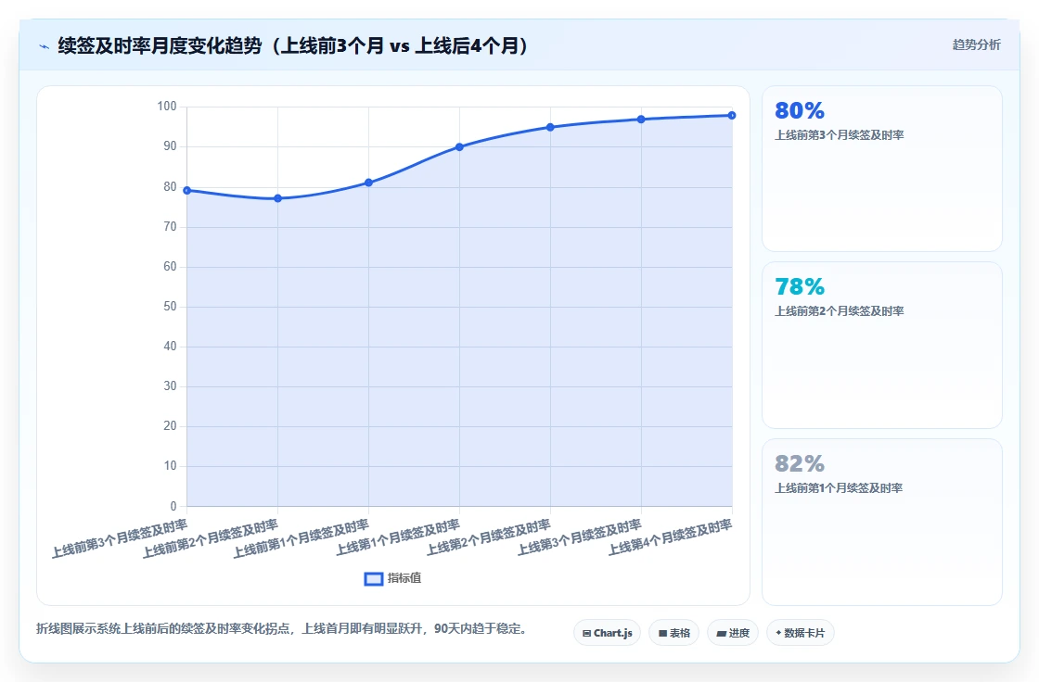Click x-axis label 上线前第2个月续签及时率

point(211,539)
